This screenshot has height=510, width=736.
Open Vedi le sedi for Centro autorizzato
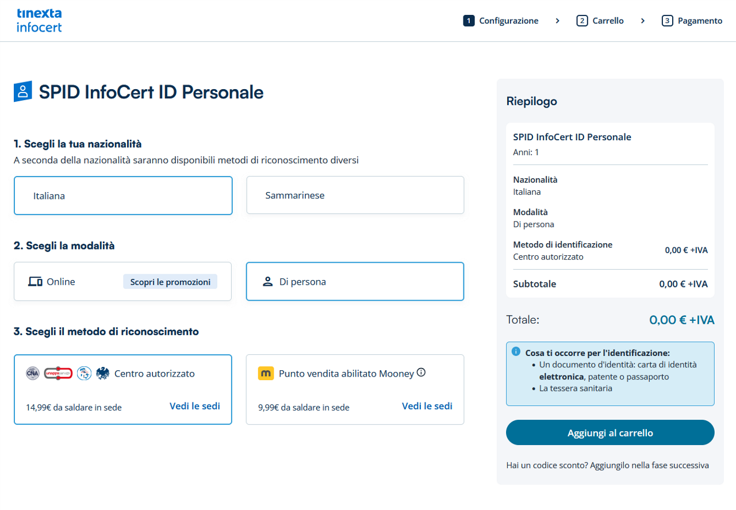(x=195, y=406)
